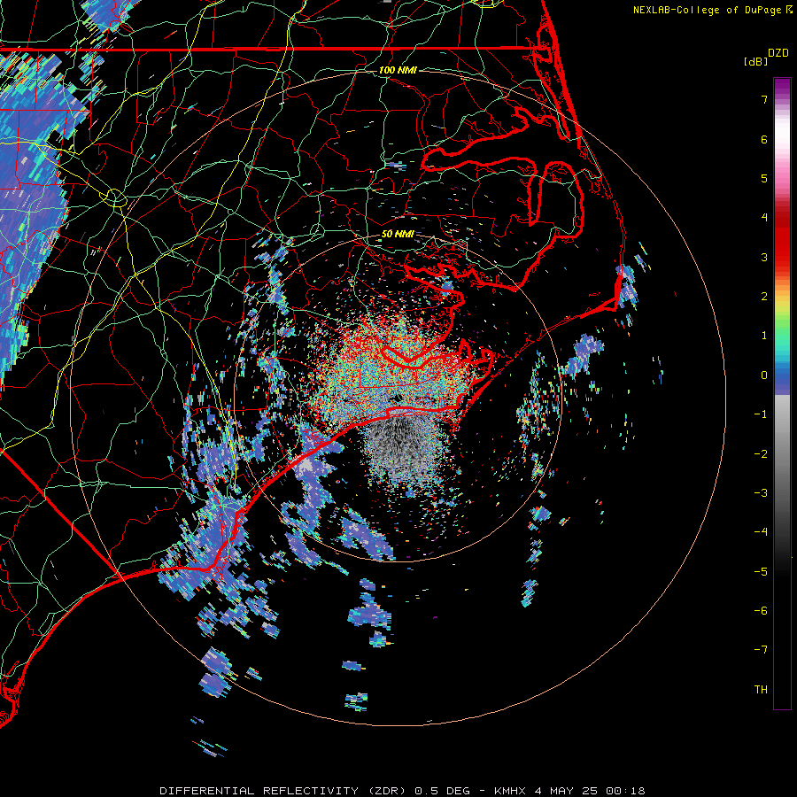This screenshot has width=797, height=797.
Task: Click DIFFERENTIAL REFLECTIVITY in the caption
Action: (x=259, y=791)
